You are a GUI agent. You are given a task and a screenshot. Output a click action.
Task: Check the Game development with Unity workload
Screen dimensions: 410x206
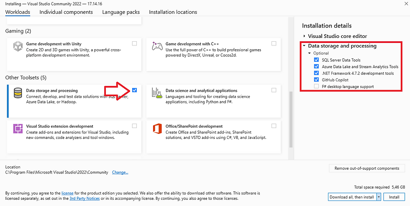(134, 43)
